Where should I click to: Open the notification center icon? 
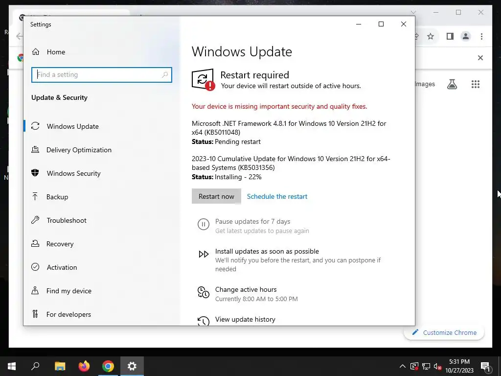coord(486,367)
